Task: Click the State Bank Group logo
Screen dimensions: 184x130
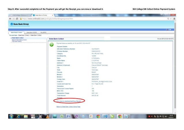Action: (20, 24)
